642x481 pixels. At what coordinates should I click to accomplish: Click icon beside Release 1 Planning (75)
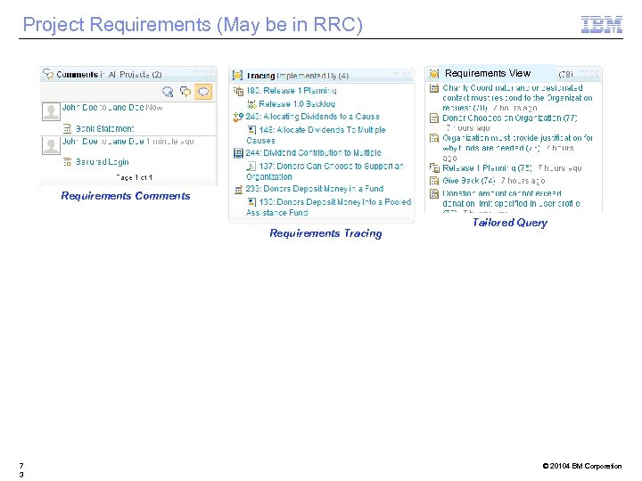pos(434,168)
